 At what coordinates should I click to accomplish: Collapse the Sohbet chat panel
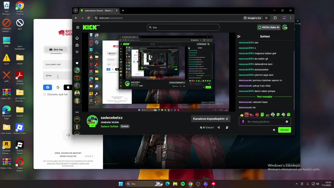click(x=239, y=37)
